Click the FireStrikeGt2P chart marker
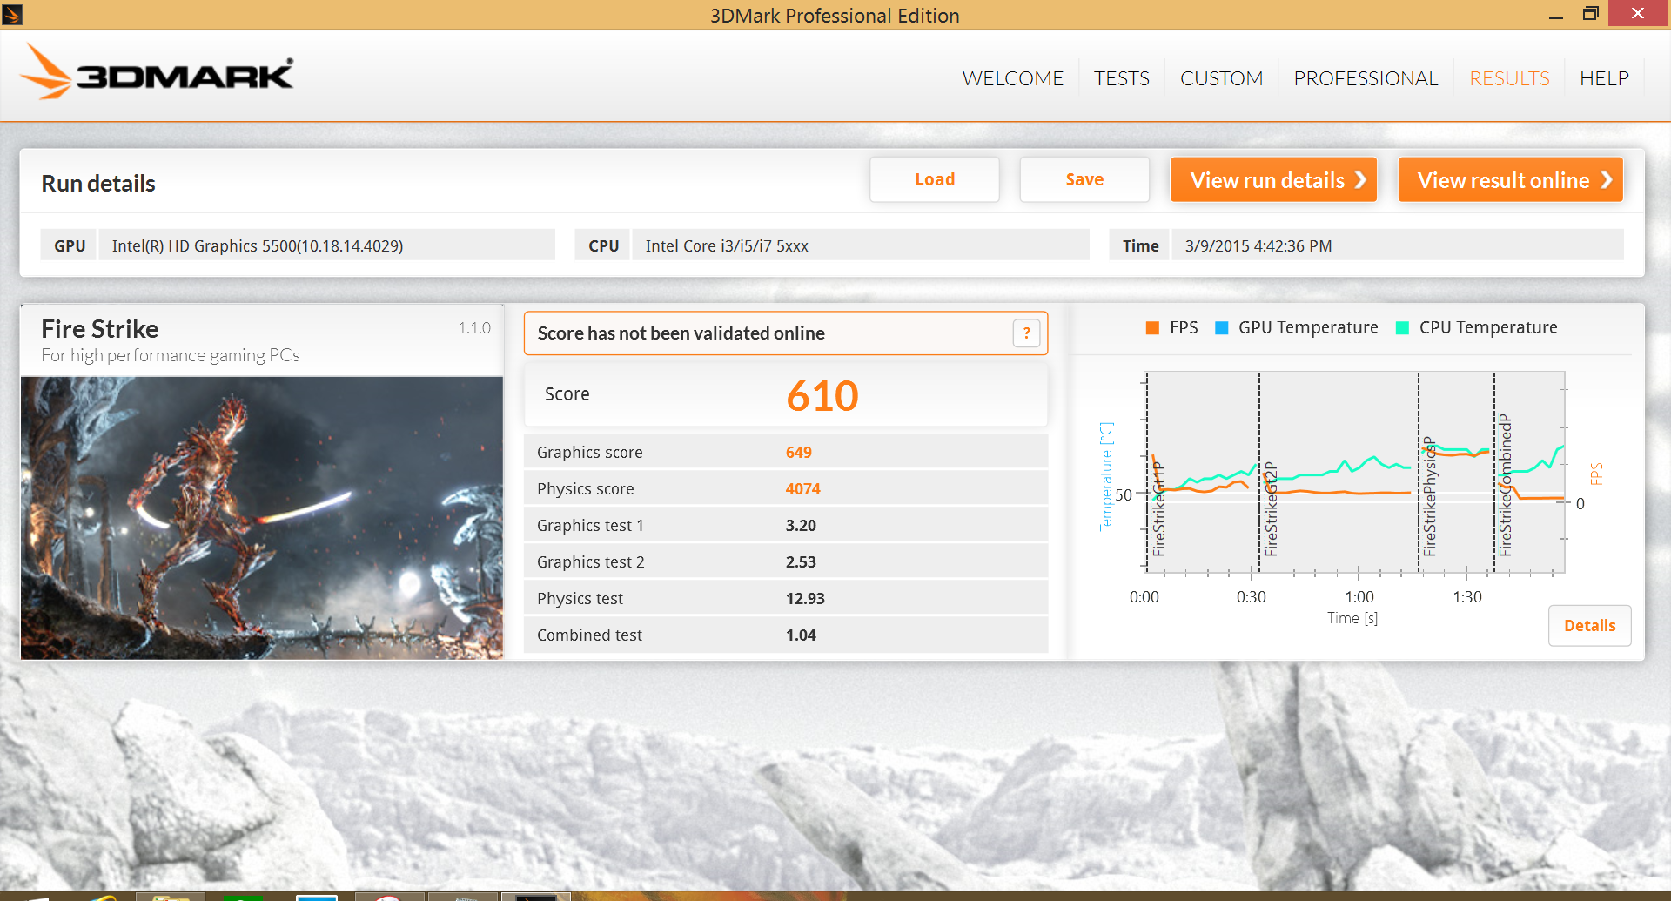The image size is (1671, 901). point(1271,509)
